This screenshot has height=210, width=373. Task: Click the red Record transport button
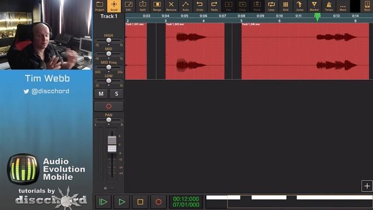pyautogui.click(x=159, y=202)
